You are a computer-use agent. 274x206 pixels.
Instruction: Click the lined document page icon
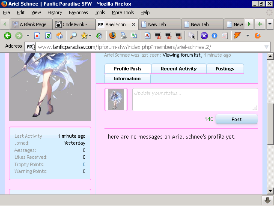(224, 36)
